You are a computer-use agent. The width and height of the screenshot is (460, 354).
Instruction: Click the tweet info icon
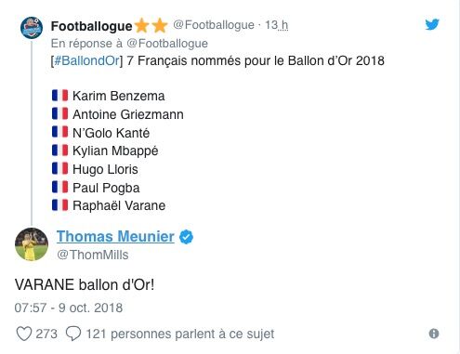pos(434,334)
